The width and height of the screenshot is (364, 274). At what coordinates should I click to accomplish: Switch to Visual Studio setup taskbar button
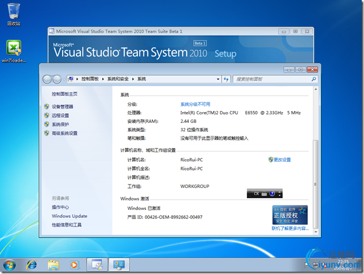click(x=97, y=265)
